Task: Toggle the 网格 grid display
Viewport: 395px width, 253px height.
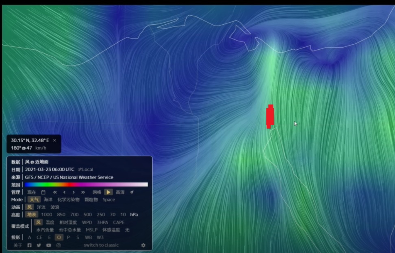Action: pyautogui.click(x=97, y=192)
